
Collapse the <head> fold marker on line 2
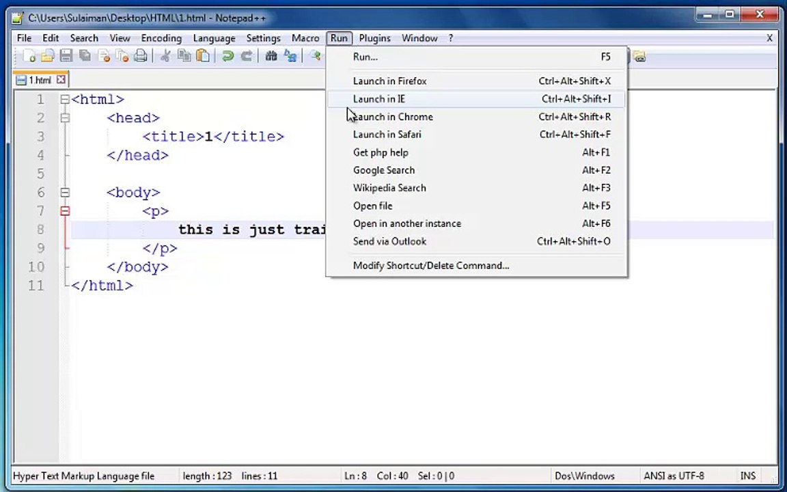pyautogui.click(x=65, y=118)
